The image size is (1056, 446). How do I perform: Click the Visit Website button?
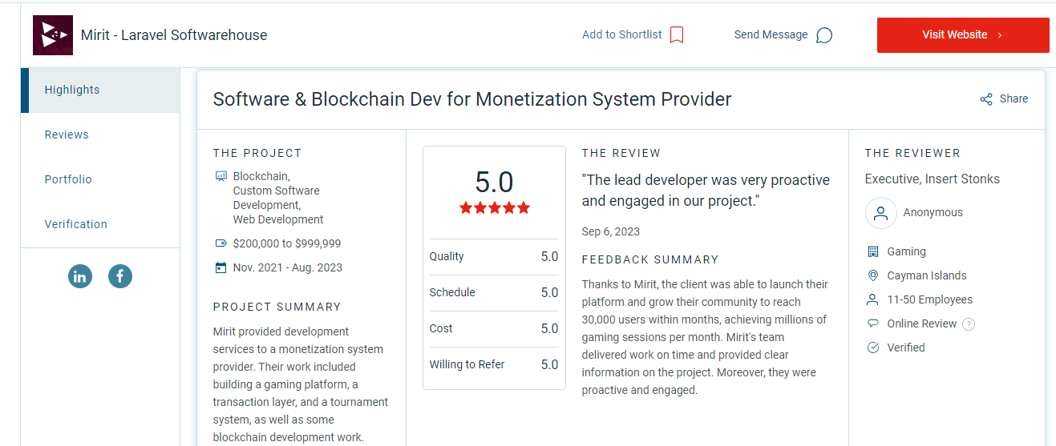click(963, 35)
